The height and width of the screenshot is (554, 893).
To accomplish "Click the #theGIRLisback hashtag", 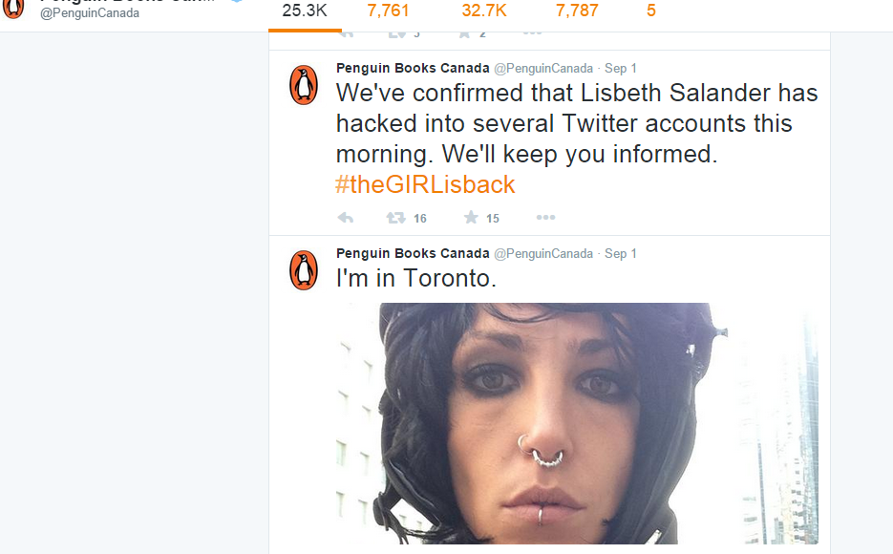I will click(425, 184).
